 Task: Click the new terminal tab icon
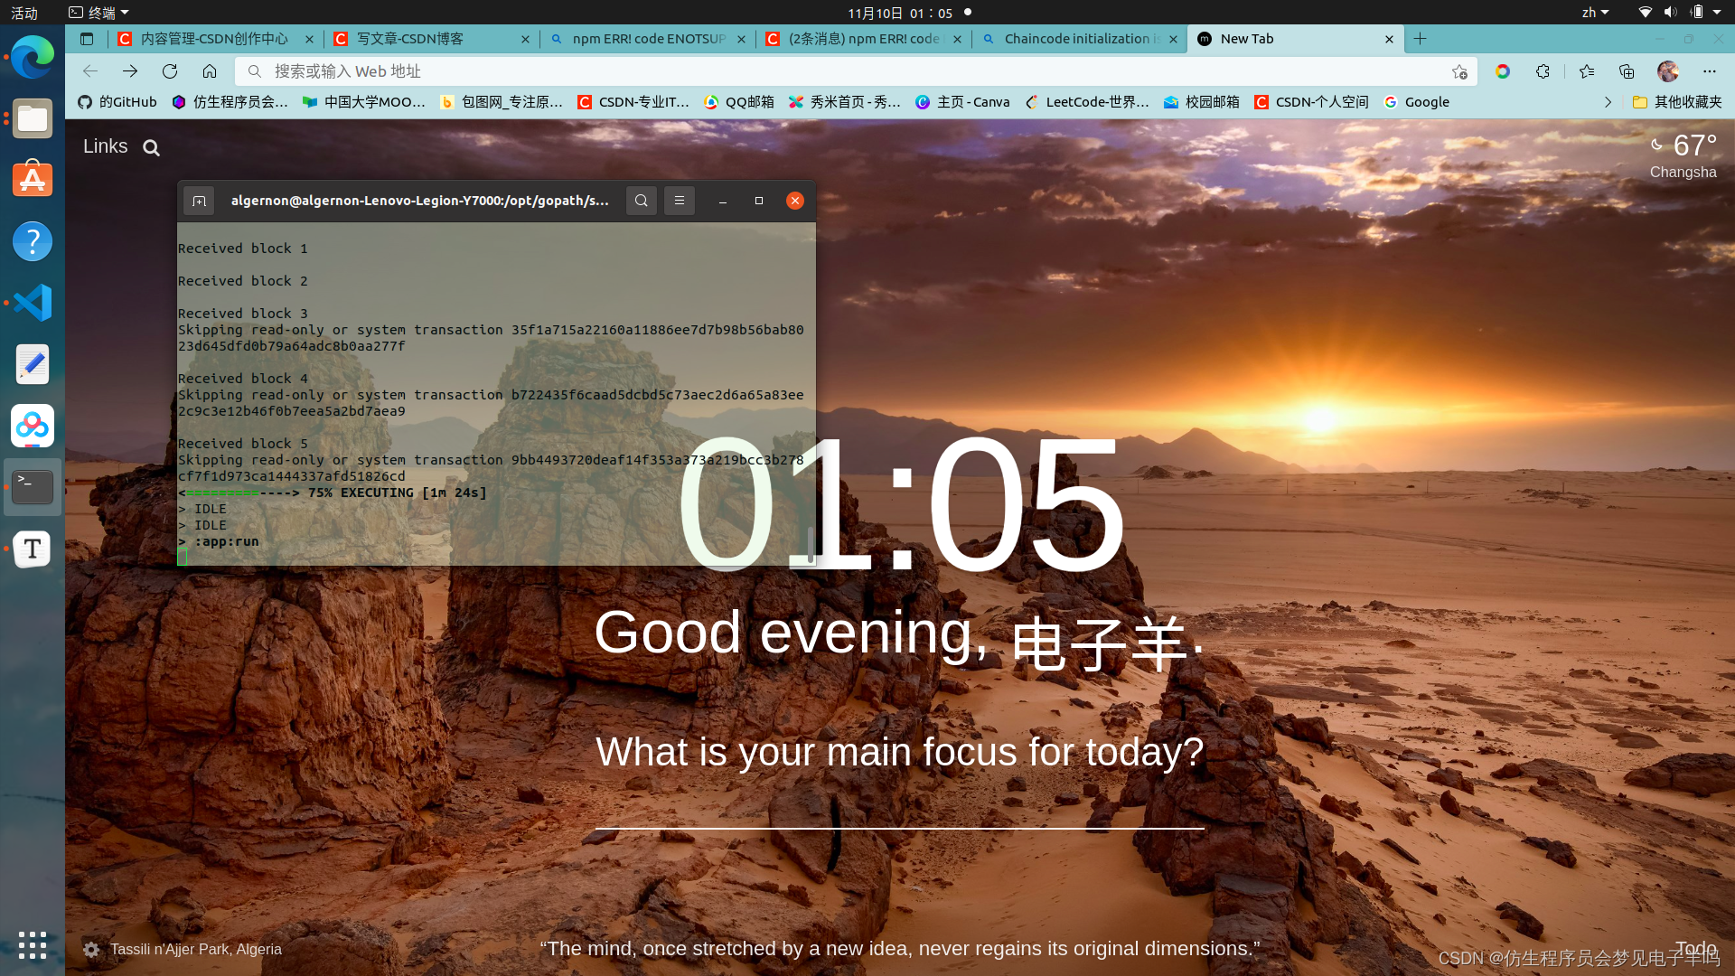(x=199, y=201)
